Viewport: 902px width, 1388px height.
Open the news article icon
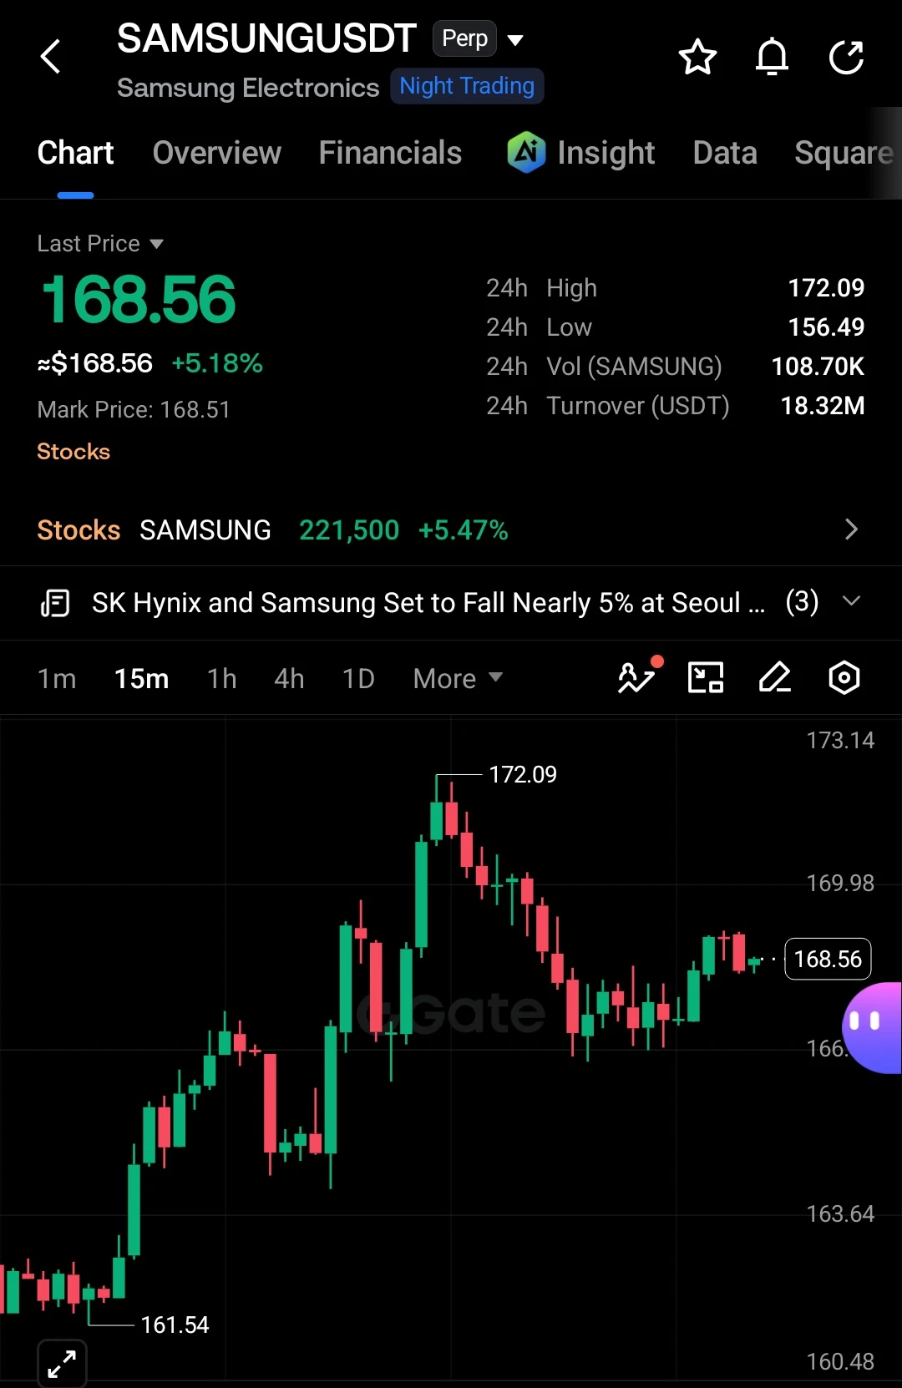[55, 602]
